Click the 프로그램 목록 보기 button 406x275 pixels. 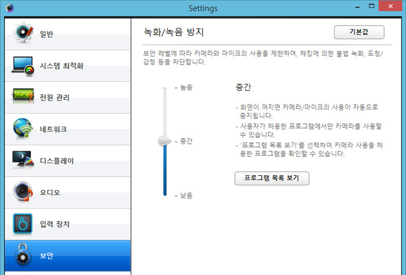[x=272, y=178]
